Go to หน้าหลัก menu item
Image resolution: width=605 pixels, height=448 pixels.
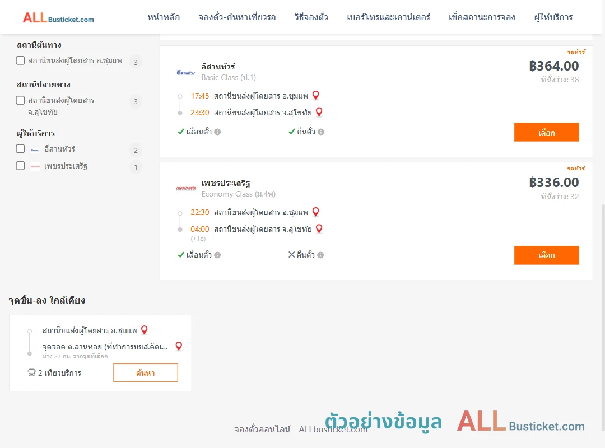(x=164, y=17)
